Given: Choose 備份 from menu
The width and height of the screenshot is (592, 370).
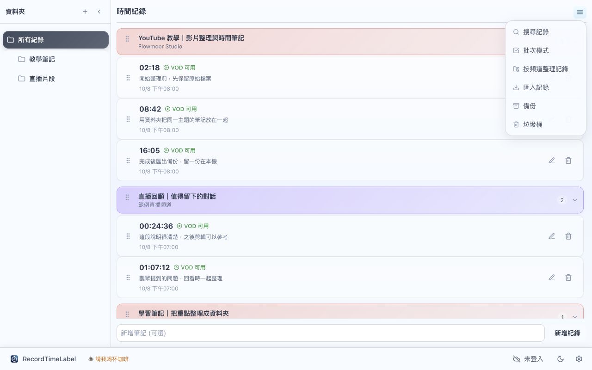Looking at the screenshot, I should click(546, 106).
